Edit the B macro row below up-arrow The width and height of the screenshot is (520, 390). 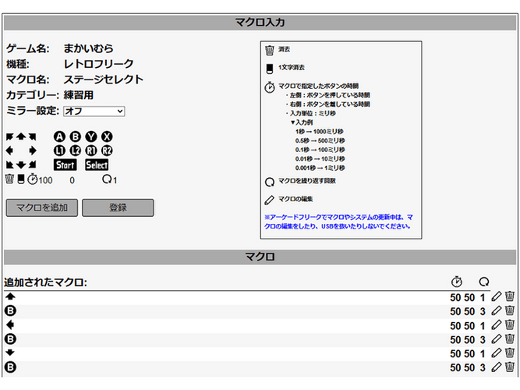pyautogui.click(x=496, y=310)
